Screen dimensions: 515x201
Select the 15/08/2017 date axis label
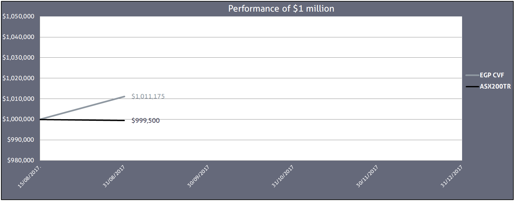30,177
